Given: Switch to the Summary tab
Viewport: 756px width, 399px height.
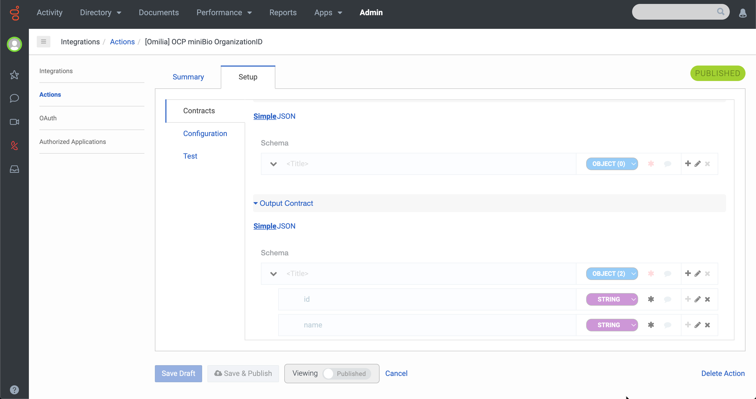Looking at the screenshot, I should coord(188,77).
